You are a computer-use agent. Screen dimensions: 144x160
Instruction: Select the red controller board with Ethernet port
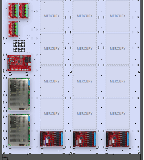click(x=19, y=63)
